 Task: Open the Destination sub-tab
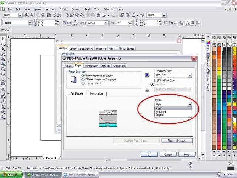[96, 93]
